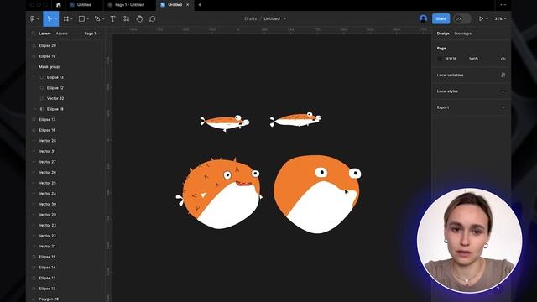Select the Text tool
This screenshot has width=537, height=302.
(112, 18)
